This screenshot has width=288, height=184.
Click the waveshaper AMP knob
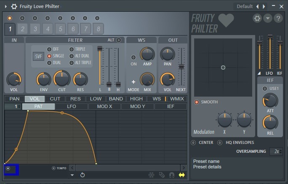point(147,54)
